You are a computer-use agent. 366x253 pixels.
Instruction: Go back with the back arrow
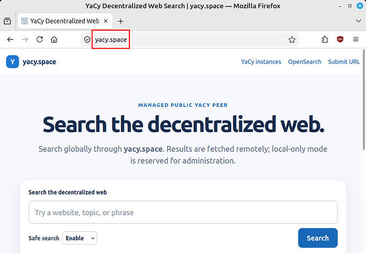pyautogui.click(x=10, y=39)
